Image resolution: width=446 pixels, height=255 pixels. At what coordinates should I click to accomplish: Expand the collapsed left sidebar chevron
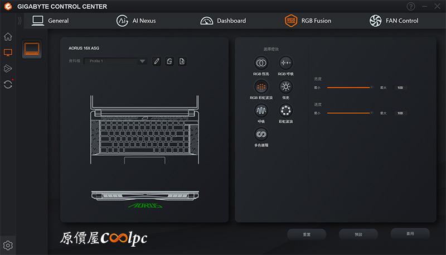(x=21, y=21)
